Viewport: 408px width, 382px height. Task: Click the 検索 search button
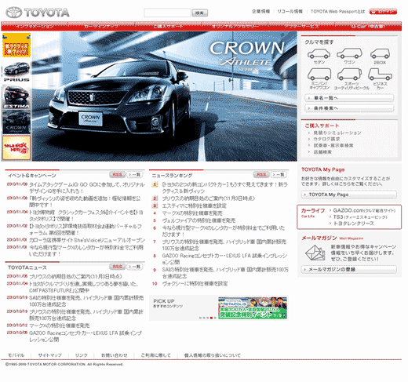[x=200, y=13]
